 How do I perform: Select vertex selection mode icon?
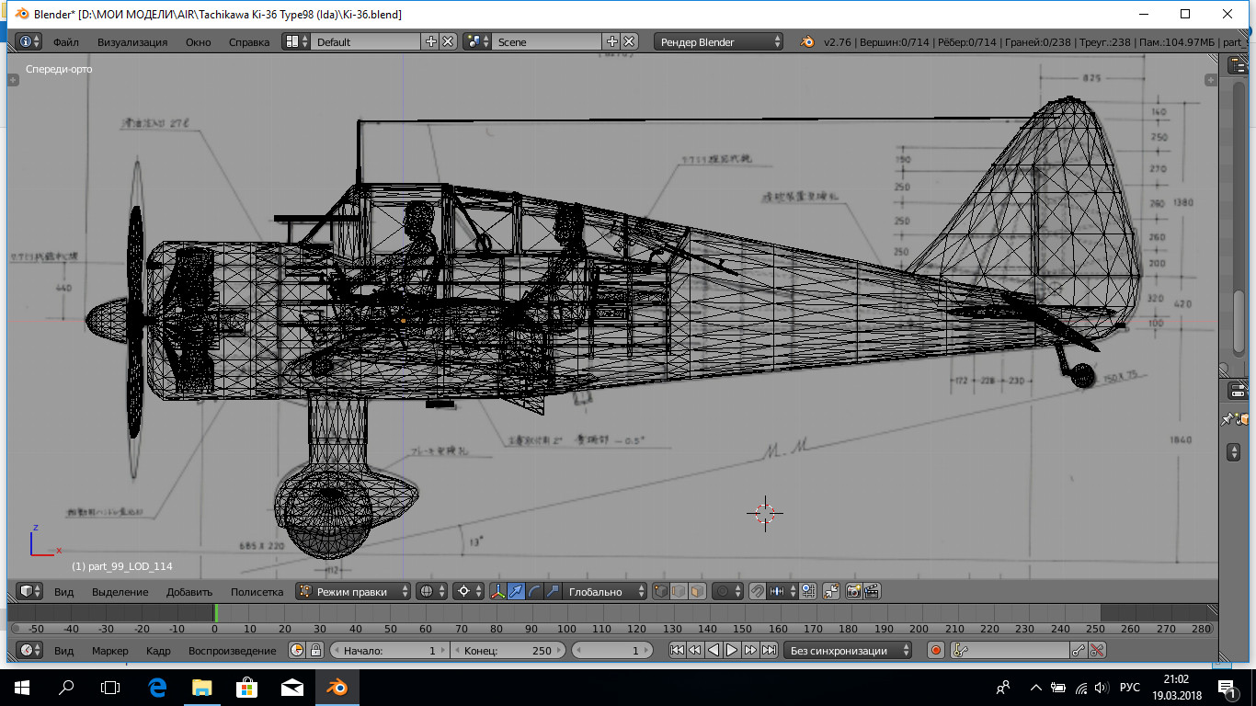click(x=661, y=592)
